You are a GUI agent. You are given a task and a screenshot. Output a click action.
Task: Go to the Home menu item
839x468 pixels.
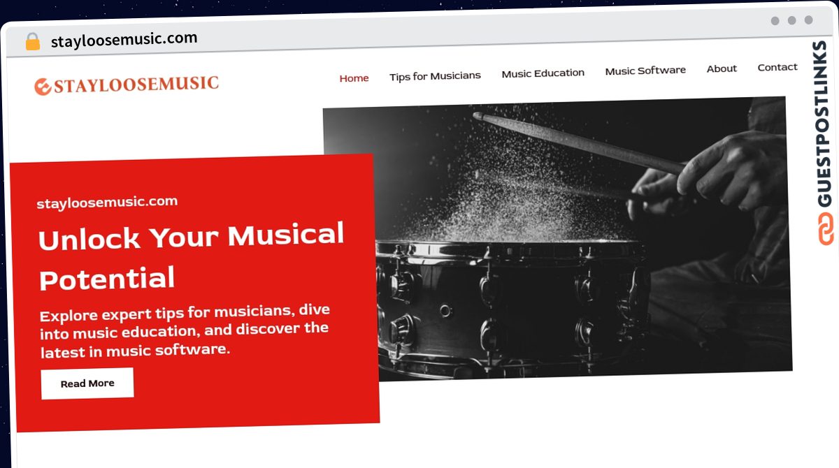pyautogui.click(x=354, y=78)
